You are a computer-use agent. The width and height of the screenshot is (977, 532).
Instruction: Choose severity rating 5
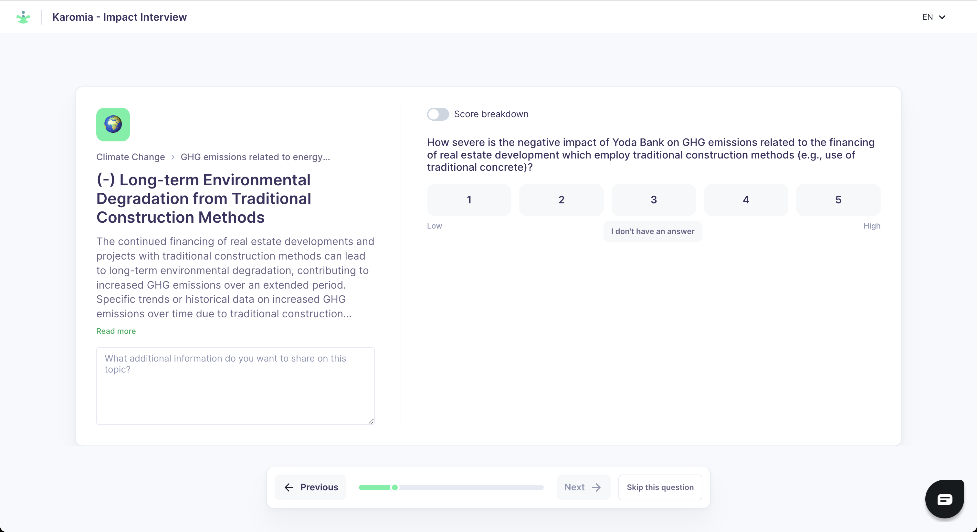tap(838, 200)
